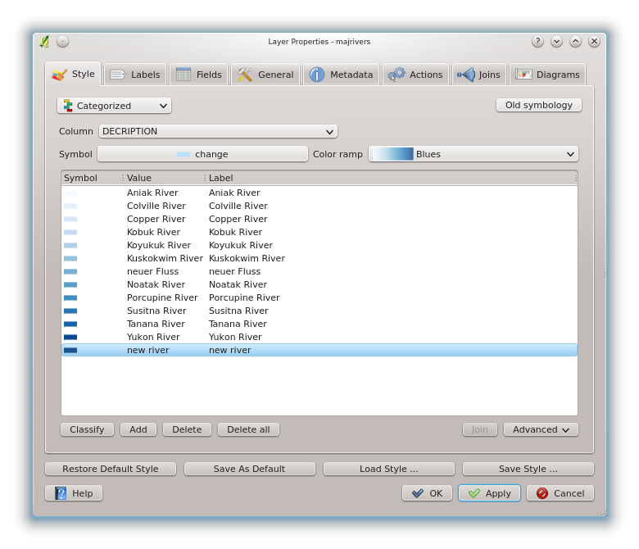Expand the DECRIPTION column dropdown
Viewport: 639px width, 549px height.
(218, 131)
